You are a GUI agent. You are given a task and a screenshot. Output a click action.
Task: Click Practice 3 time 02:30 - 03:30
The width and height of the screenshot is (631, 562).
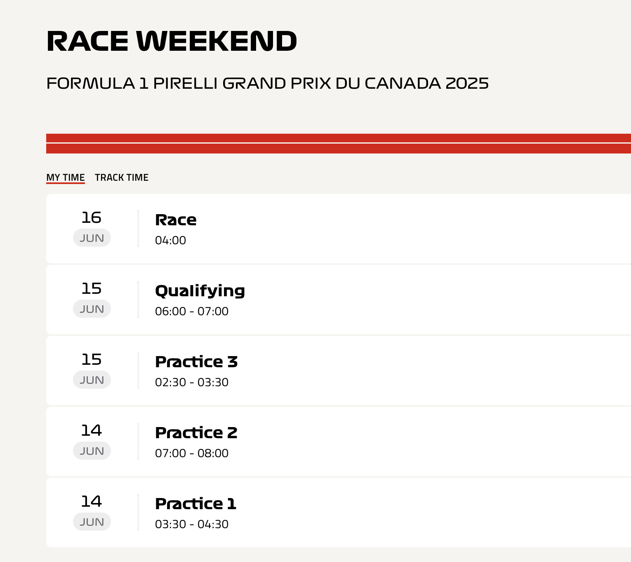click(192, 383)
